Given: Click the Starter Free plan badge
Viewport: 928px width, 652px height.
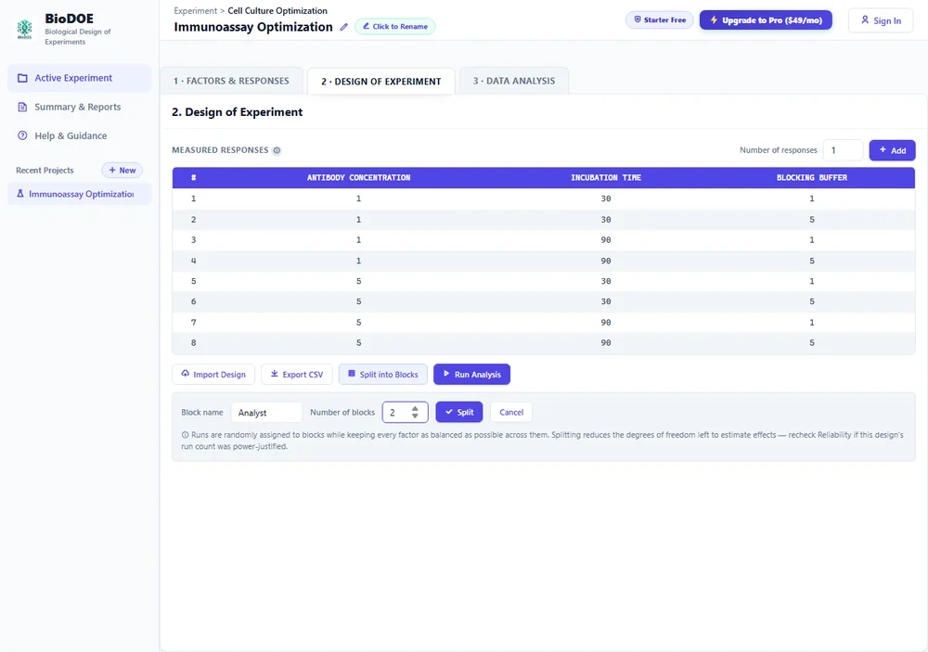Looking at the screenshot, I should point(659,20).
